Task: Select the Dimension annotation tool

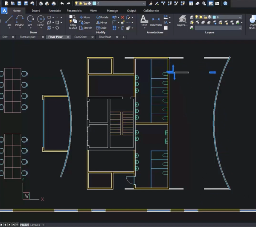Action: pyautogui.click(x=156, y=20)
